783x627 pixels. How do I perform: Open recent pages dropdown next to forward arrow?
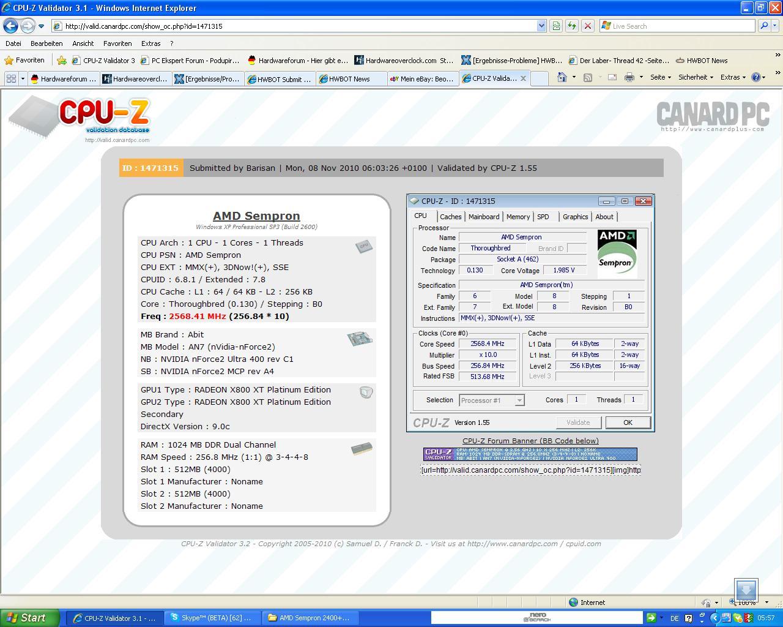click(x=41, y=26)
